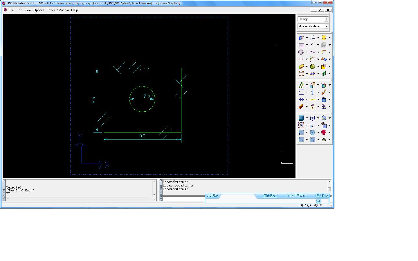
Task: Expand arrow next to the Rectangle tool
Action: (x=307, y=45)
